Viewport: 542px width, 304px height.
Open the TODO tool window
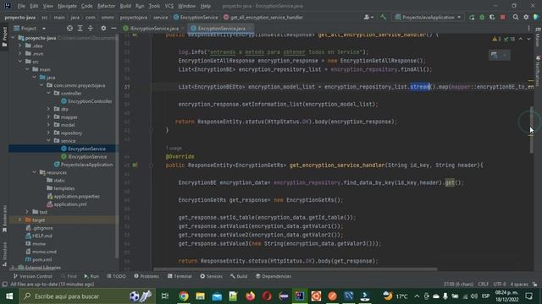click(x=116, y=276)
